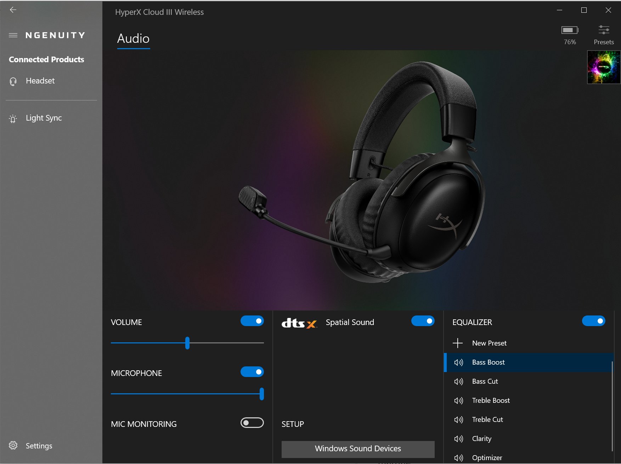Click the Headset icon in sidebar
The width and height of the screenshot is (621, 464).
click(x=13, y=81)
